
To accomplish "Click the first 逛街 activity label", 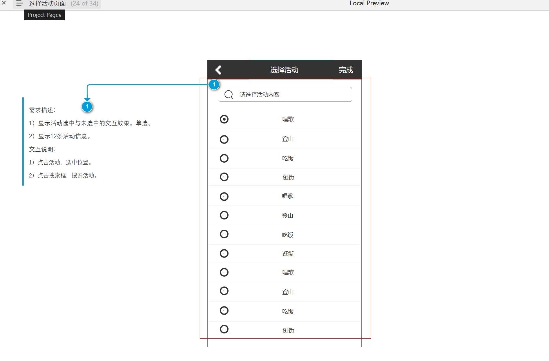I will tap(288, 177).
